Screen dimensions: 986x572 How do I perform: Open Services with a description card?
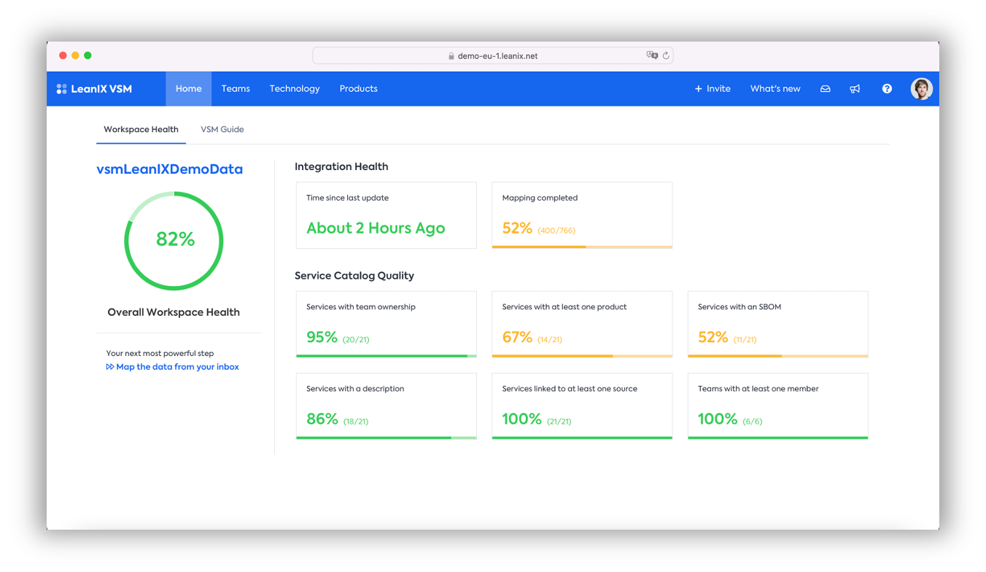point(387,406)
